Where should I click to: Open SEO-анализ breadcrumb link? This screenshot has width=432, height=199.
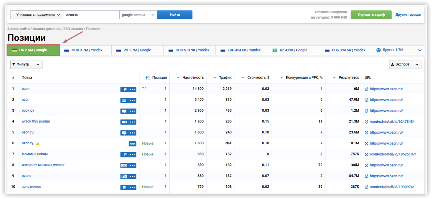point(73,29)
